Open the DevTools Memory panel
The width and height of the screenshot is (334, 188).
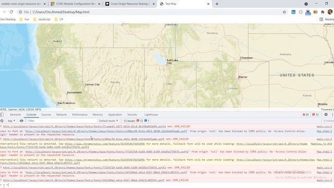click(98, 115)
